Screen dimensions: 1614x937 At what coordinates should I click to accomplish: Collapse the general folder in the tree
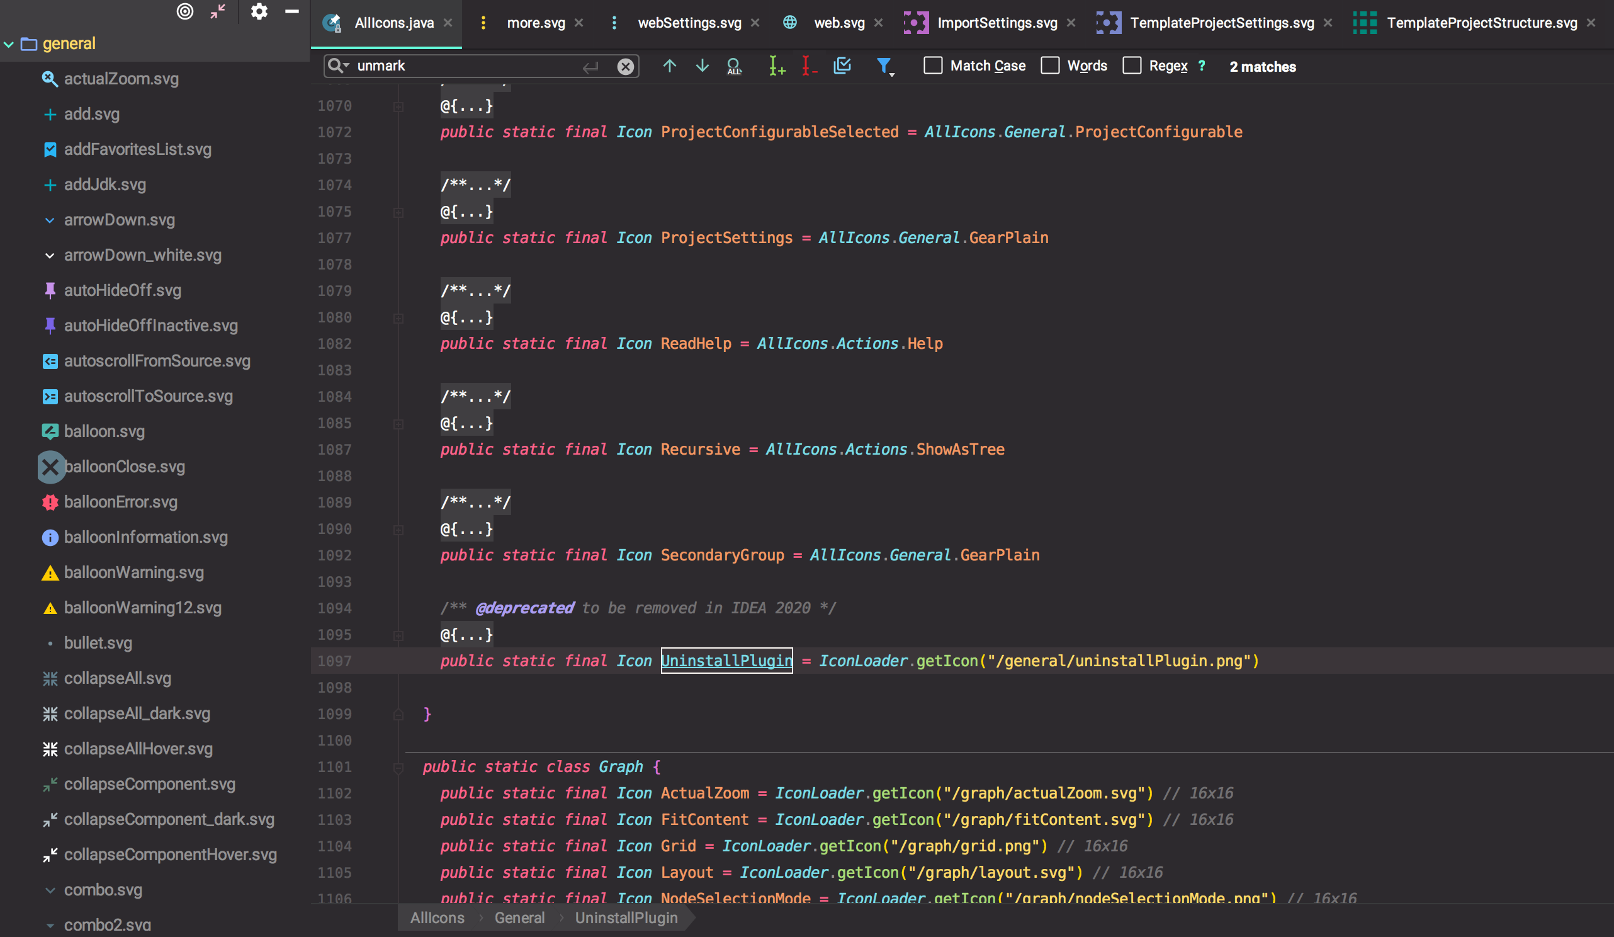tap(9, 44)
